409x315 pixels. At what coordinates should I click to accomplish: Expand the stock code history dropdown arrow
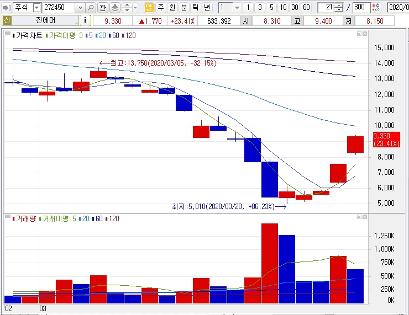pos(80,8)
